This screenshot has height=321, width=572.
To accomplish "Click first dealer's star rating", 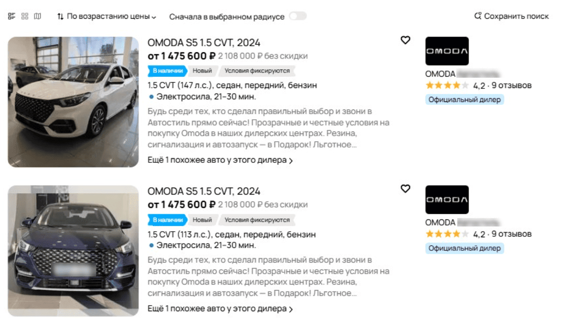I will tap(447, 86).
